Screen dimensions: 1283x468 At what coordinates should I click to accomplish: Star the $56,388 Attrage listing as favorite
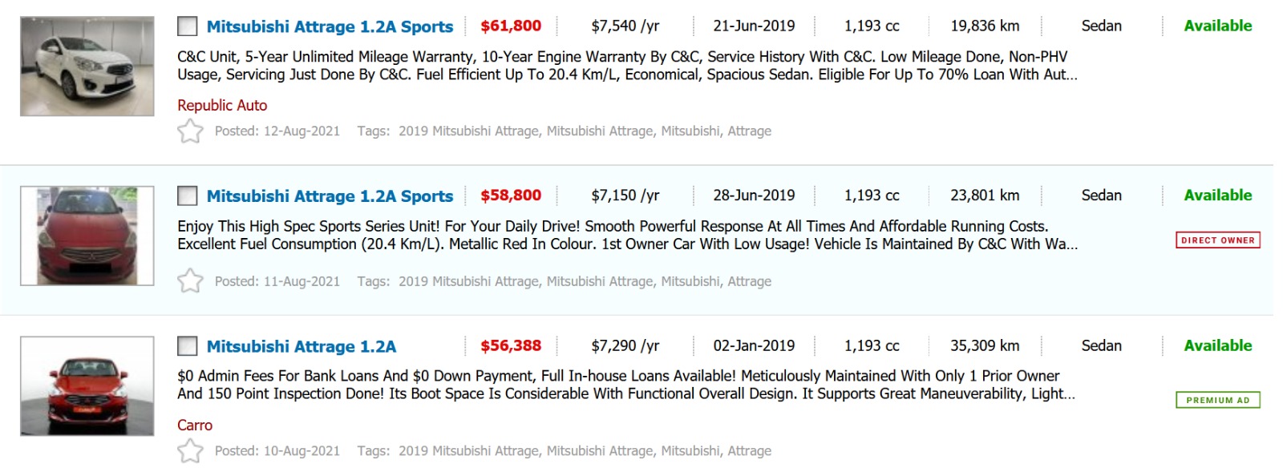[190, 451]
